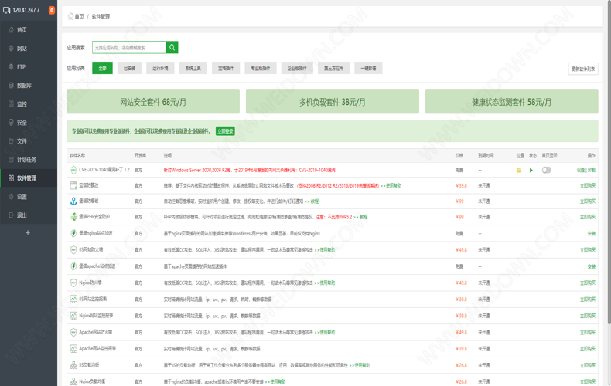Select the 系统工具 category tab
The image size is (611, 386).
click(x=193, y=68)
